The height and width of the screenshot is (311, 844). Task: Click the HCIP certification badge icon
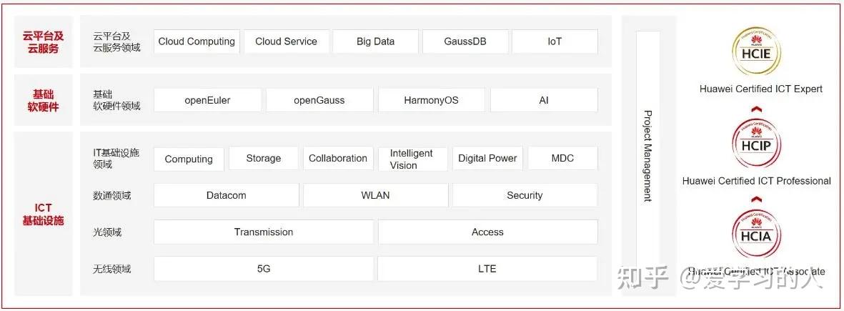click(x=756, y=144)
